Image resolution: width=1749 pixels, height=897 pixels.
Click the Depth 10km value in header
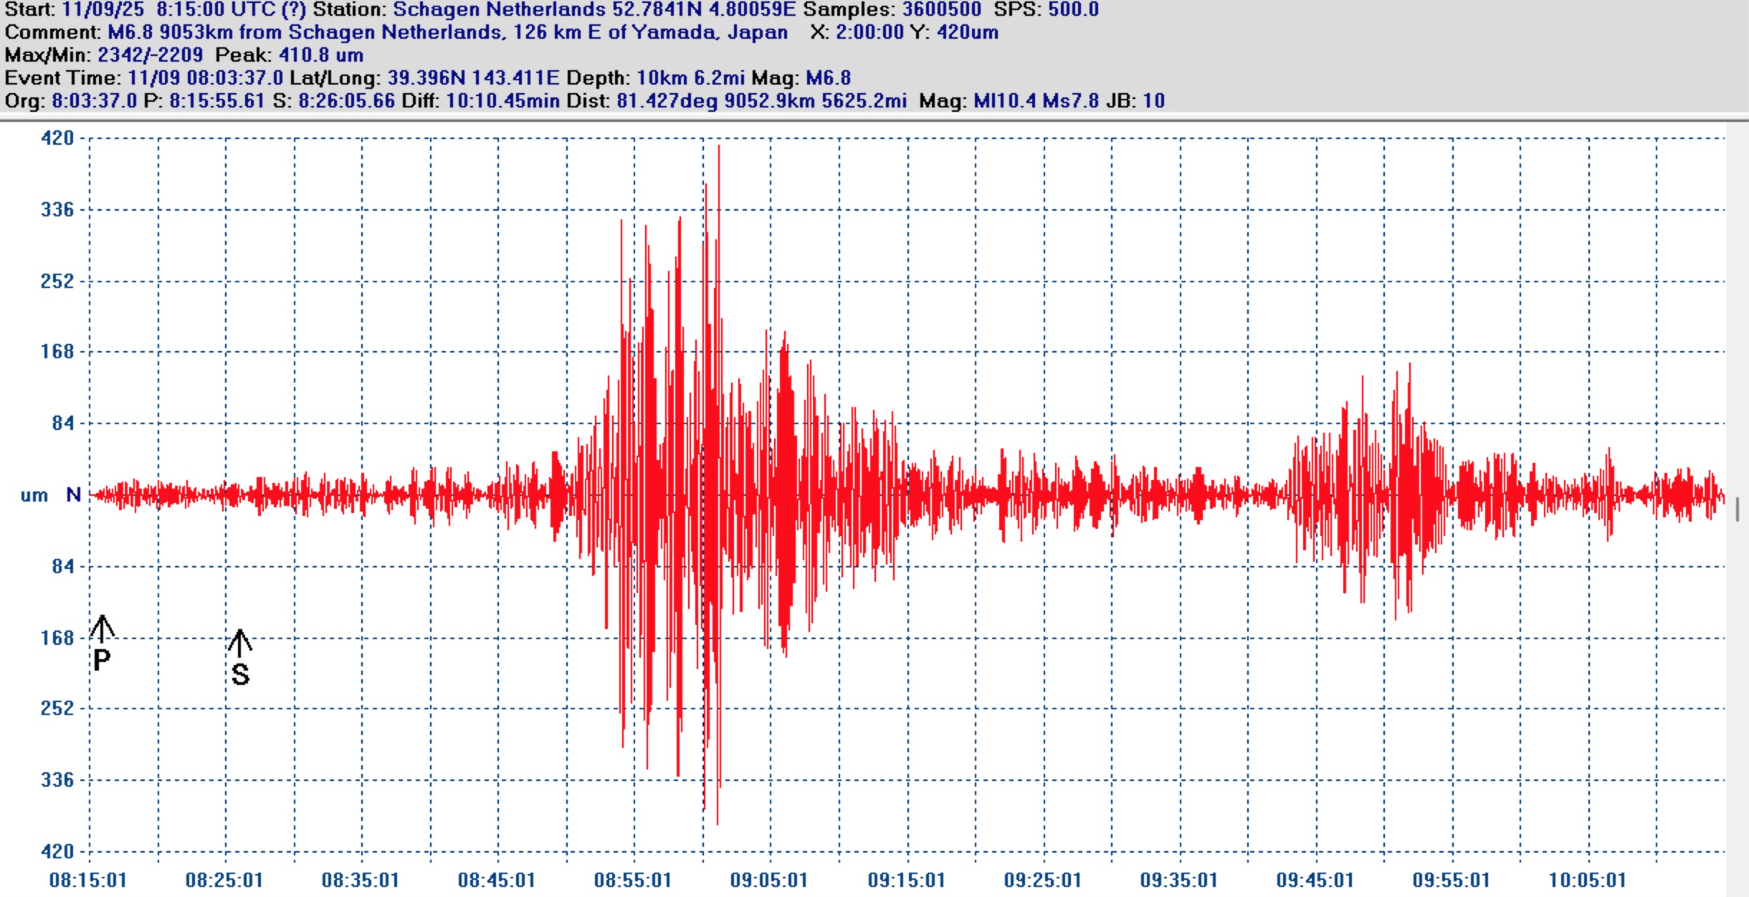[662, 78]
